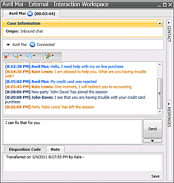Open first toolbar's overflow options arrow
The height and width of the screenshot is (183, 174).
(41, 58)
